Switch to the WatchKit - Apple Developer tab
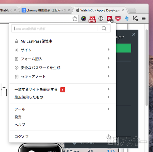This screenshot has width=153, height=152. point(100,10)
